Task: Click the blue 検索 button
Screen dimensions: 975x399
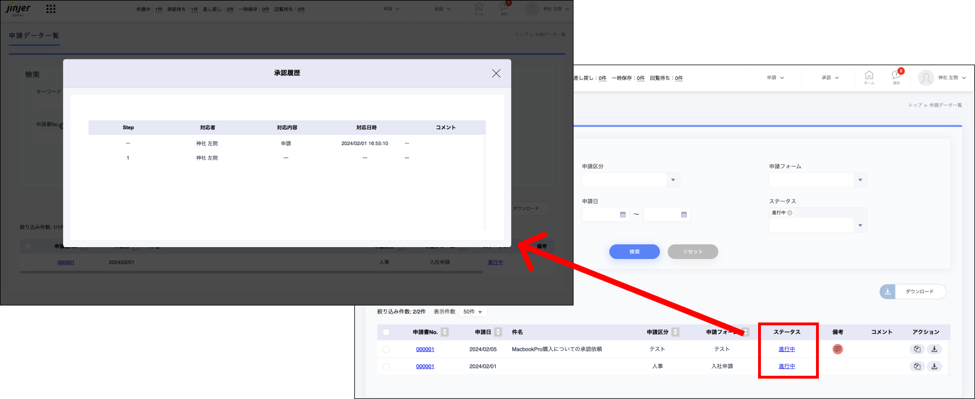Action: tap(634, 252)
